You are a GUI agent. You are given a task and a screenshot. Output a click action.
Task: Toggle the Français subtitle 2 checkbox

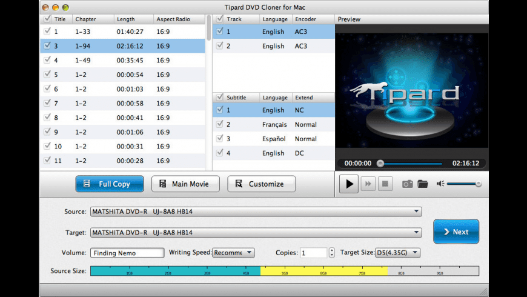[x=220, y=125]
